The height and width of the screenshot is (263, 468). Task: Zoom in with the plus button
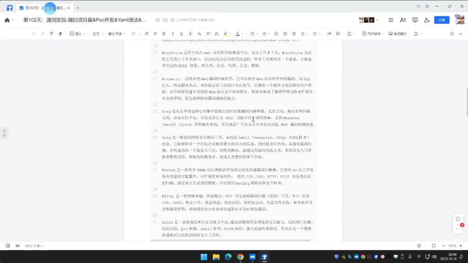[461, 246]
